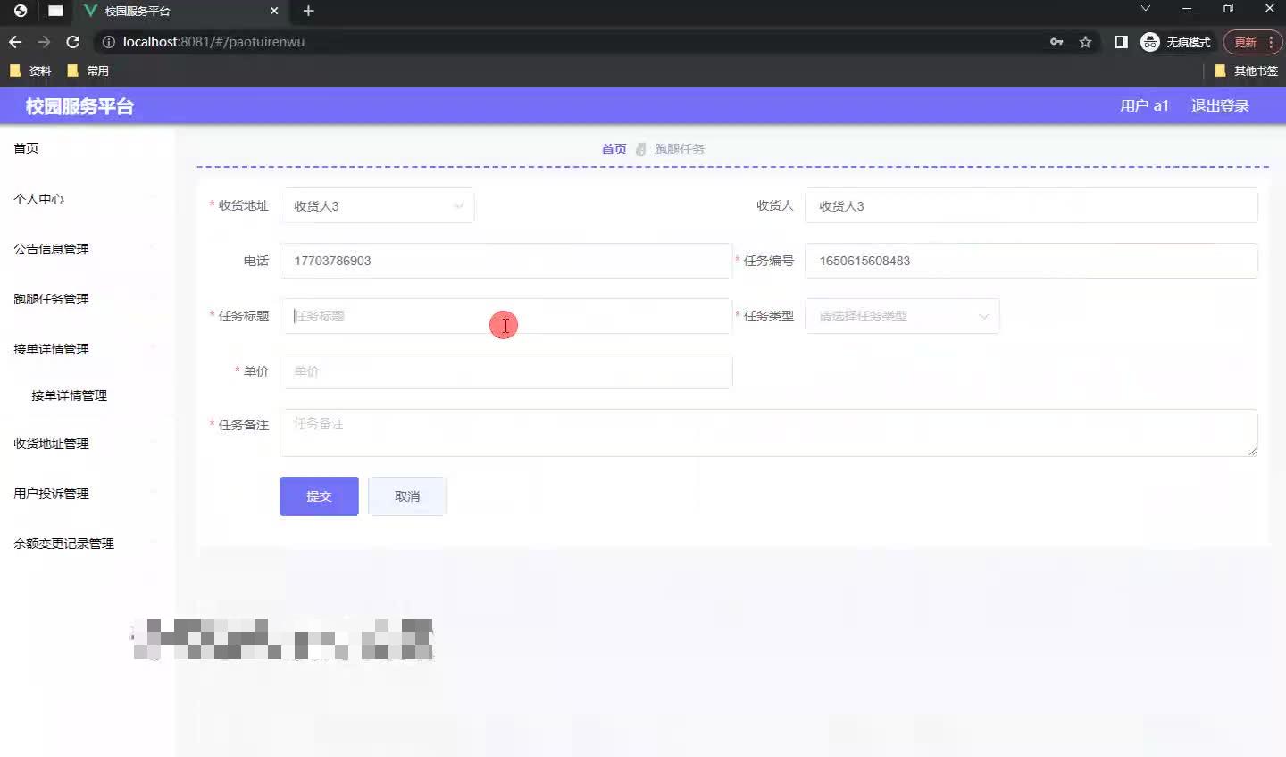Screen dimensions: 1286x757
Task: Click the 更新 browser update button
Action: coord(1245,42)
